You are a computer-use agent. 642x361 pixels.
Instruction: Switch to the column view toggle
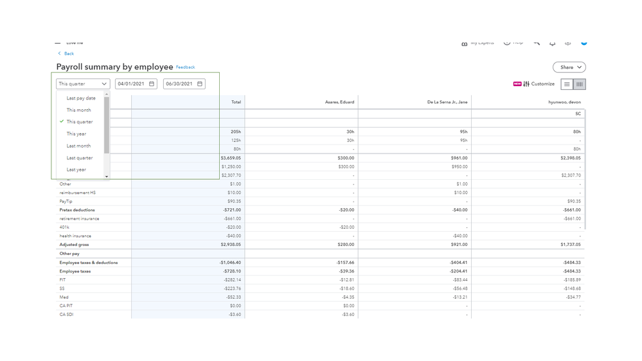pos(579,84)
